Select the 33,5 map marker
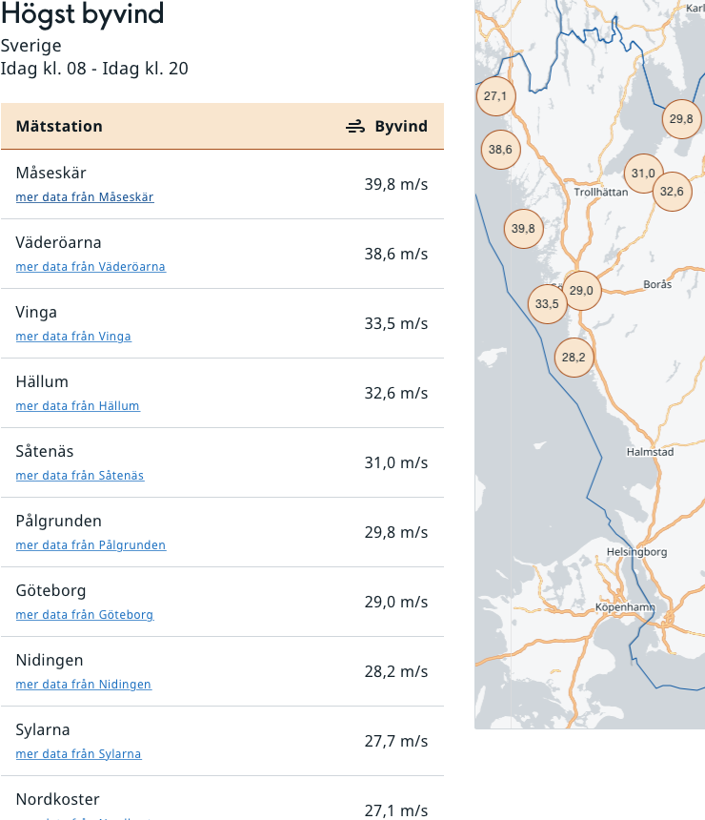The image size is (705, 820). (547, 303)
